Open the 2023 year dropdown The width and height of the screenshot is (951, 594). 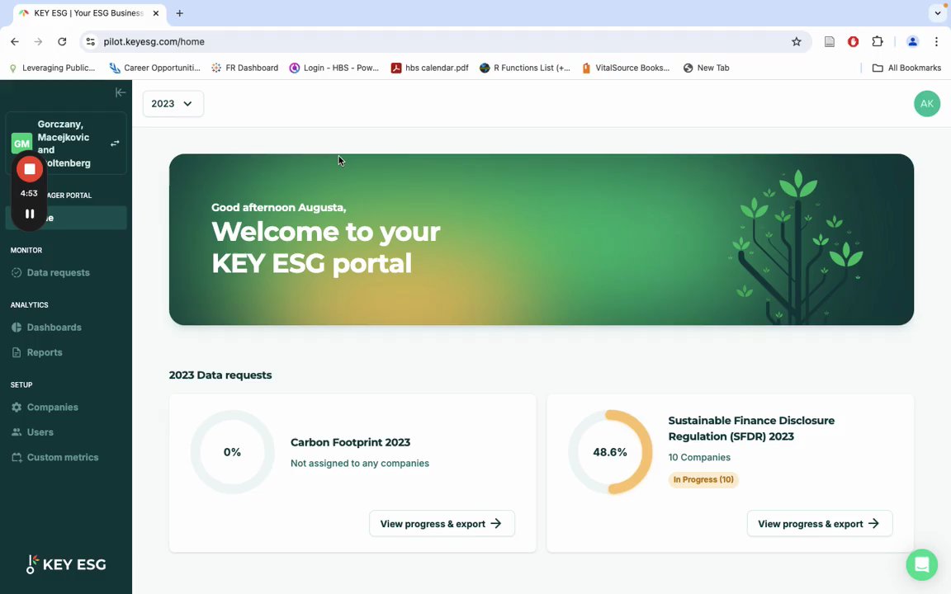click(x=173, y=104)
